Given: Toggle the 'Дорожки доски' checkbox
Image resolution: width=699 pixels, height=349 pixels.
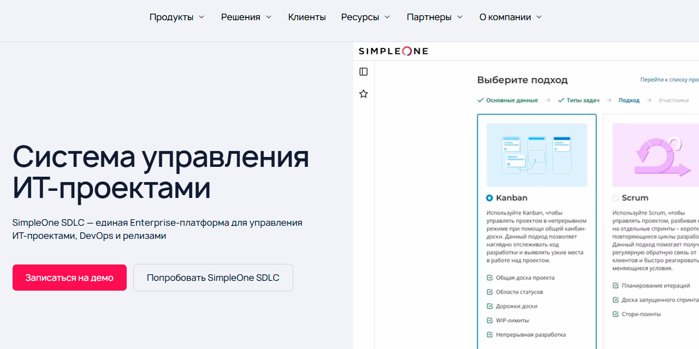Looking at the screenshot, I should pos(490,306).
